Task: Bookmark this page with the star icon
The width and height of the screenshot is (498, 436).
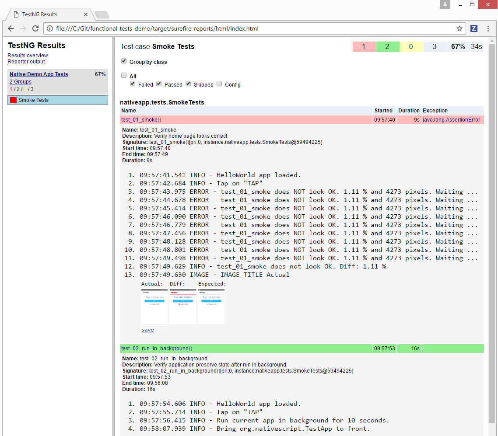Action: coord(459,28)
